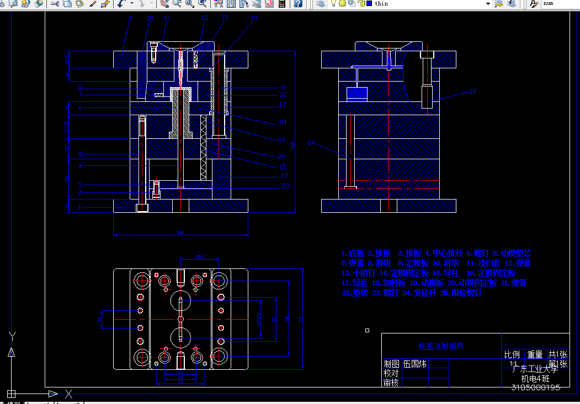Select legend line starting '22.垫块 23.螺钉'
The image size is (580, 404).
click(411, 293)
